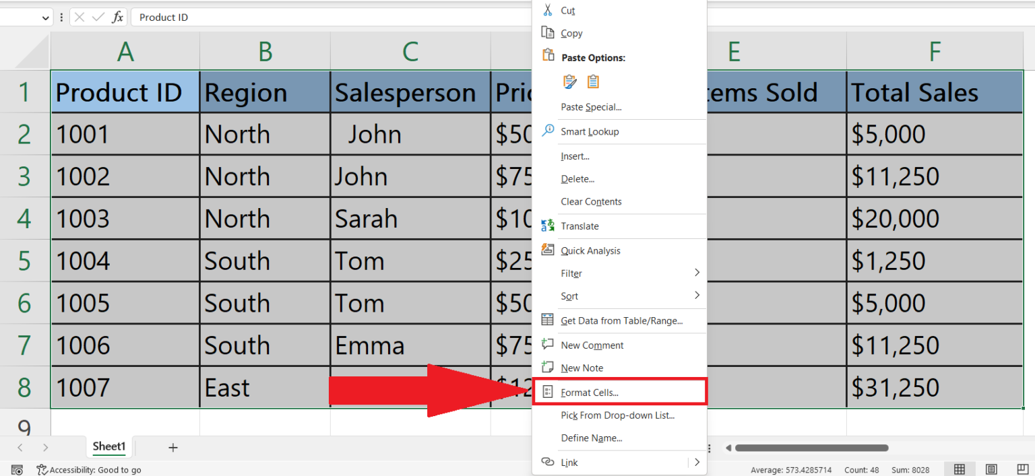Screen dimensions: 1035x476
Task: Click the formula bar Enter checkmark icon
Action: 98,18
